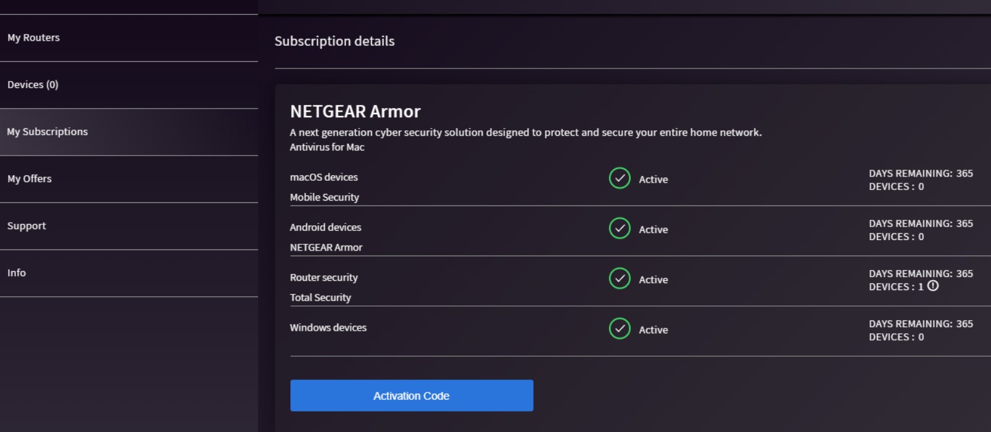Click the NETGEAR Armor heading
Screen dimensions: 991x432
coord(355,112)
